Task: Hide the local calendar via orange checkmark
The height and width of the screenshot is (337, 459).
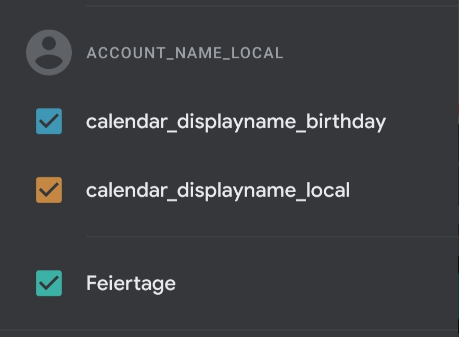Action: [49, 190]
